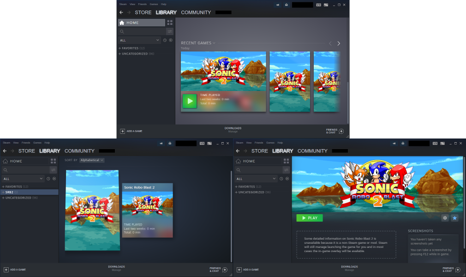
Task: Open ALL dropdown in bottom-right window
Action: click(256, 179)
